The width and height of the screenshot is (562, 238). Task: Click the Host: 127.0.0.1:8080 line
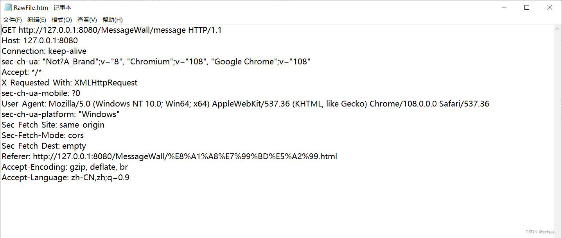[40, 41]
